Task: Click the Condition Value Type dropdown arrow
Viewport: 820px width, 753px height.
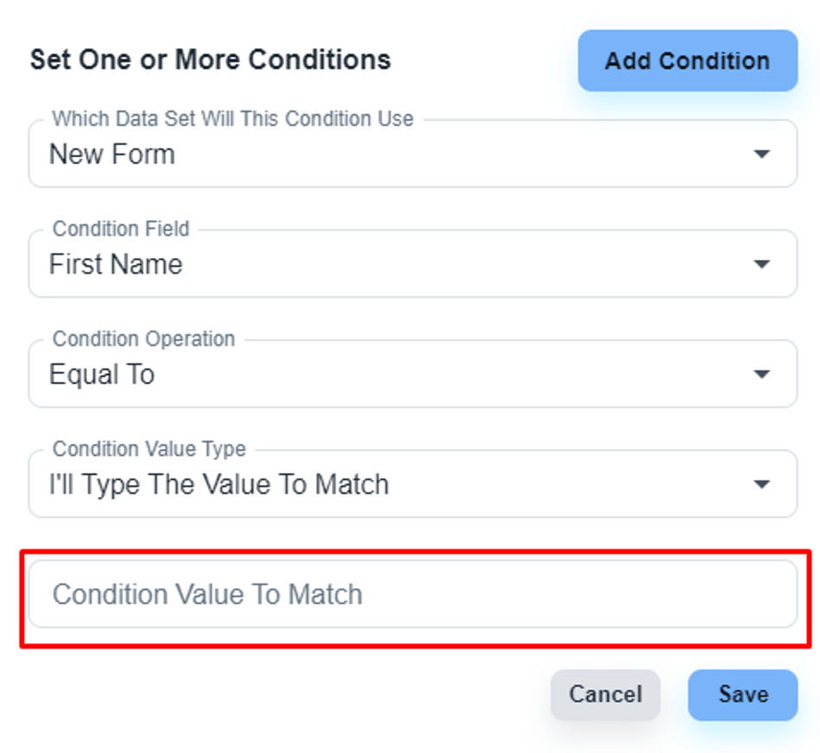Action: pyautogui.click(x=761, y=484)
